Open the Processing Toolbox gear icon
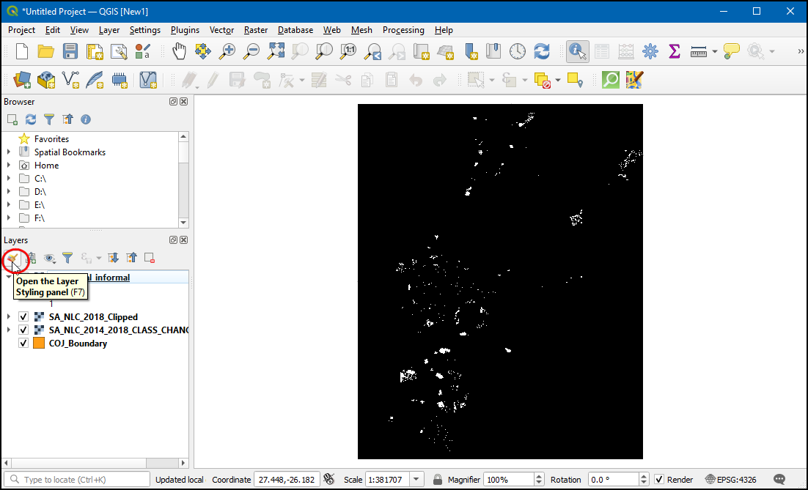This screenshot has height=490, width=808. click(650, 51)
